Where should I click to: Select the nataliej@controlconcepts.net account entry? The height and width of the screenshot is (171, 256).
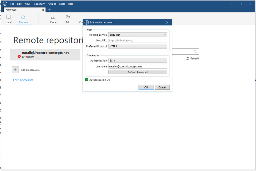[x=45, y=55]
